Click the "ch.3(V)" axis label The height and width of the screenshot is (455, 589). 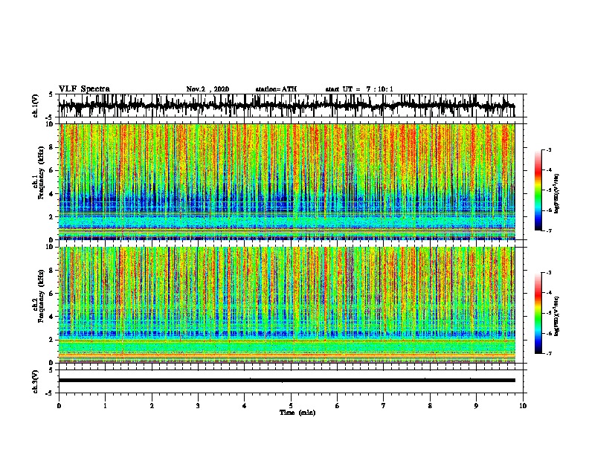click(x=36, y=381)
